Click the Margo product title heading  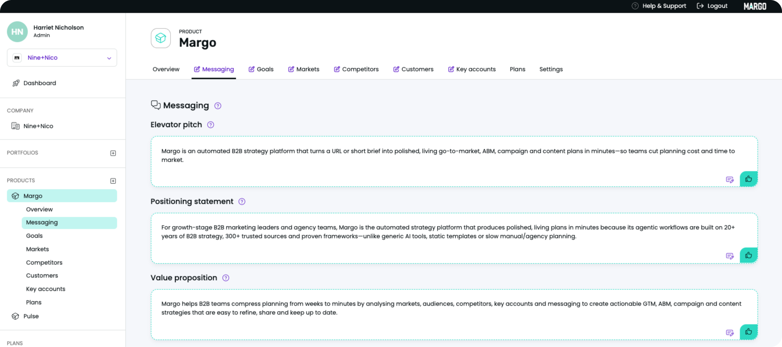(197, 42)
